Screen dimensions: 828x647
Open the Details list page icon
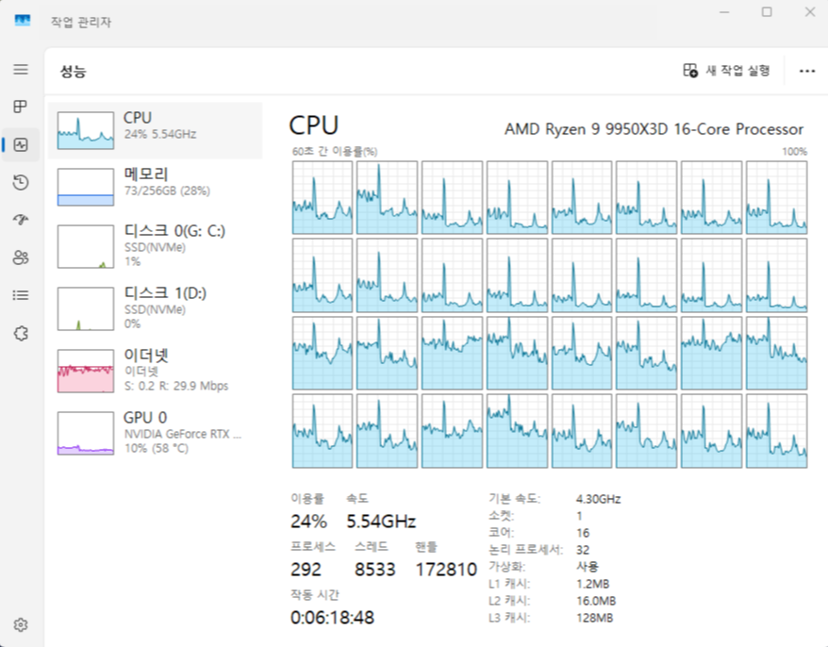pos(21,295)
